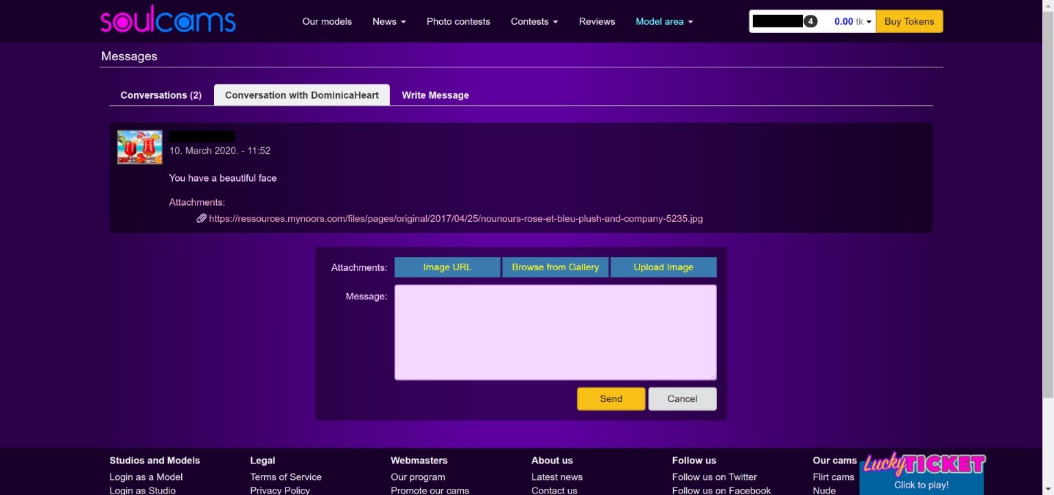Click the message date '10. March 2020. - 11:52'
Screen dimensions: 1054x495
coord(220,151)
